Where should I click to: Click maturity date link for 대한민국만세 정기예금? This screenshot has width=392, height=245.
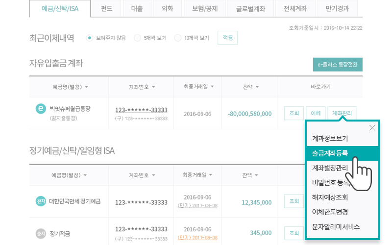pos(197,206)
